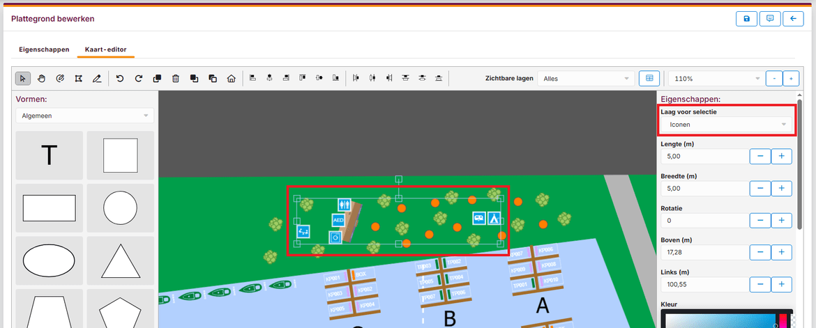816x328 pixels.
Task: Click the undo arrow icon
Action: point(120,79)
